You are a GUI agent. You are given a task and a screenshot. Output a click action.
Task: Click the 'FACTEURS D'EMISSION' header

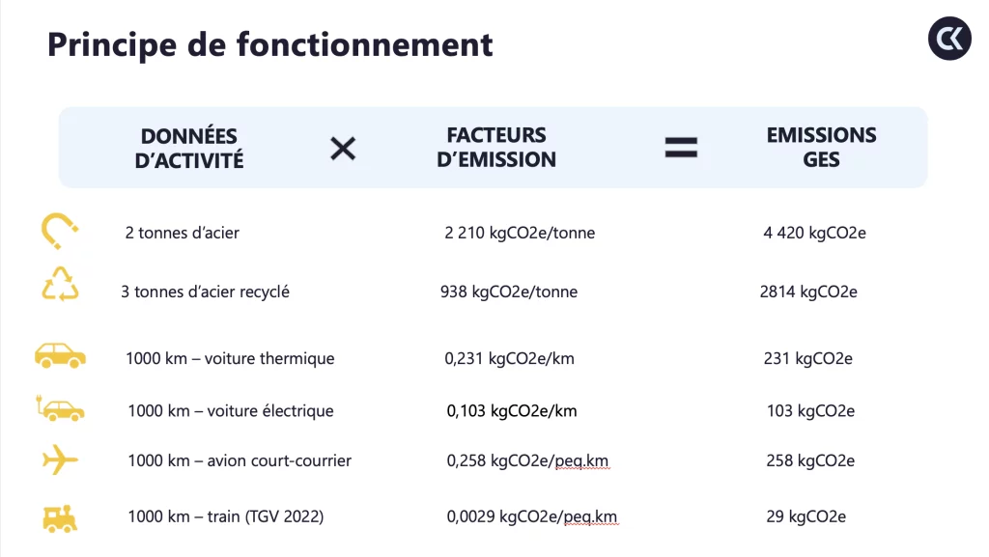click(496, 148)
